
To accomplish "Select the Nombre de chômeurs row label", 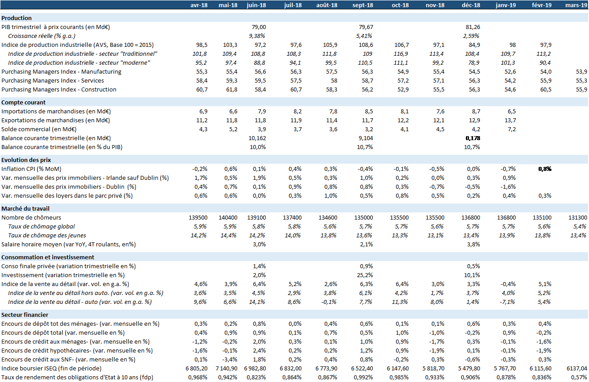I will [x=32, y=217].
